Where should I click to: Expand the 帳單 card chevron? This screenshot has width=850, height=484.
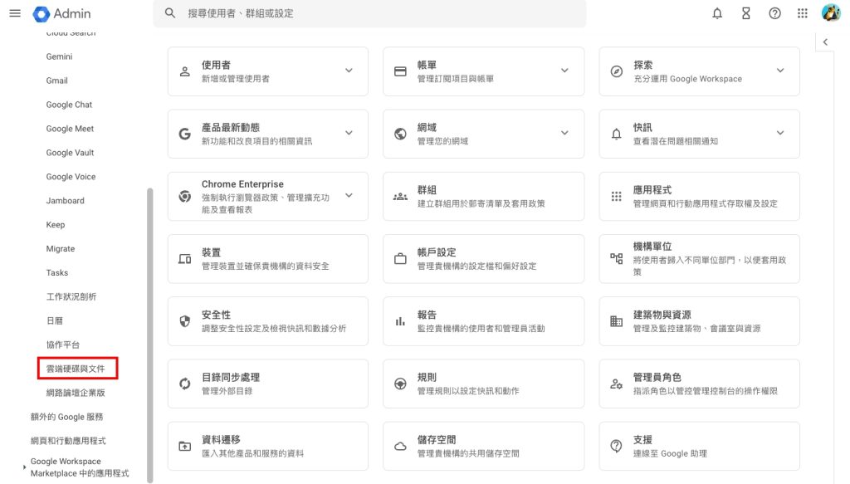[x=564, y=71]
